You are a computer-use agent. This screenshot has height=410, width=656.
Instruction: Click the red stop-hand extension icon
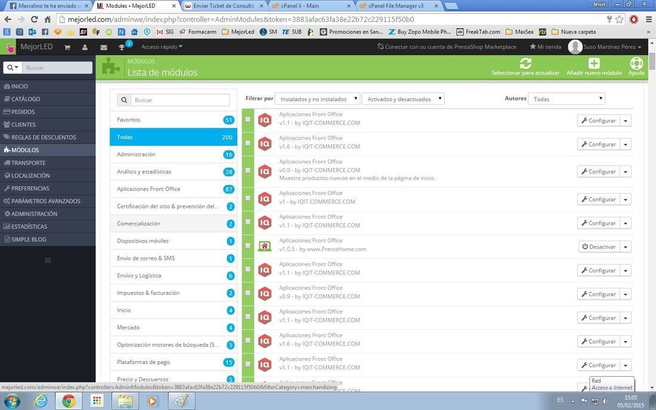tap(635, 19)
